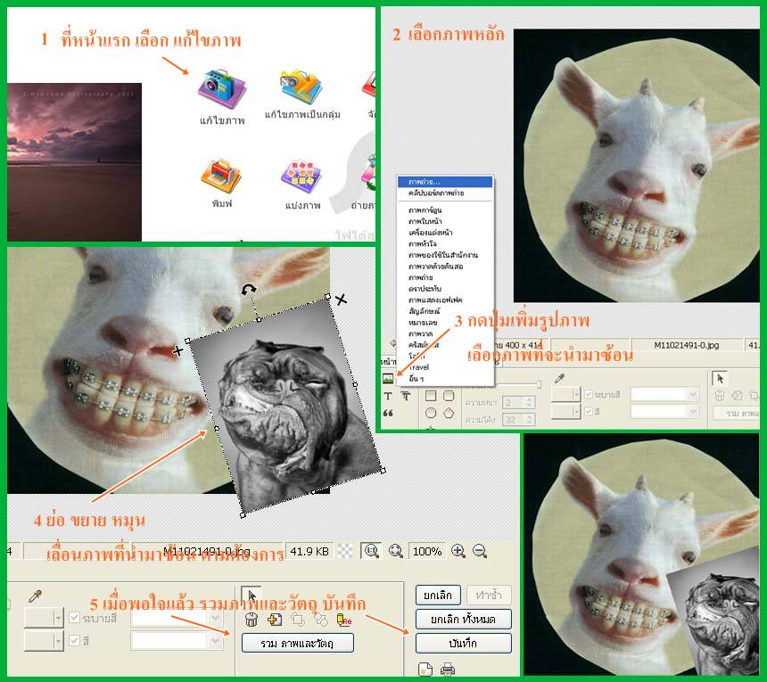Click the slider handle above the thickness field
The image size is (767, 682).
pos(539,385)
